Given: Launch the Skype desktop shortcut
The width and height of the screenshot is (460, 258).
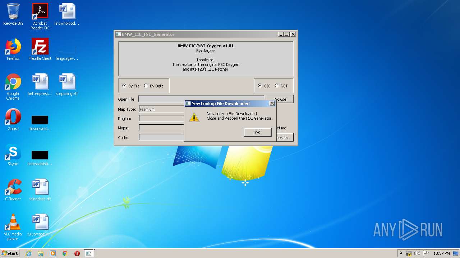Looking at the screenshot, I should pyautogui.click(x=13, y=155).
